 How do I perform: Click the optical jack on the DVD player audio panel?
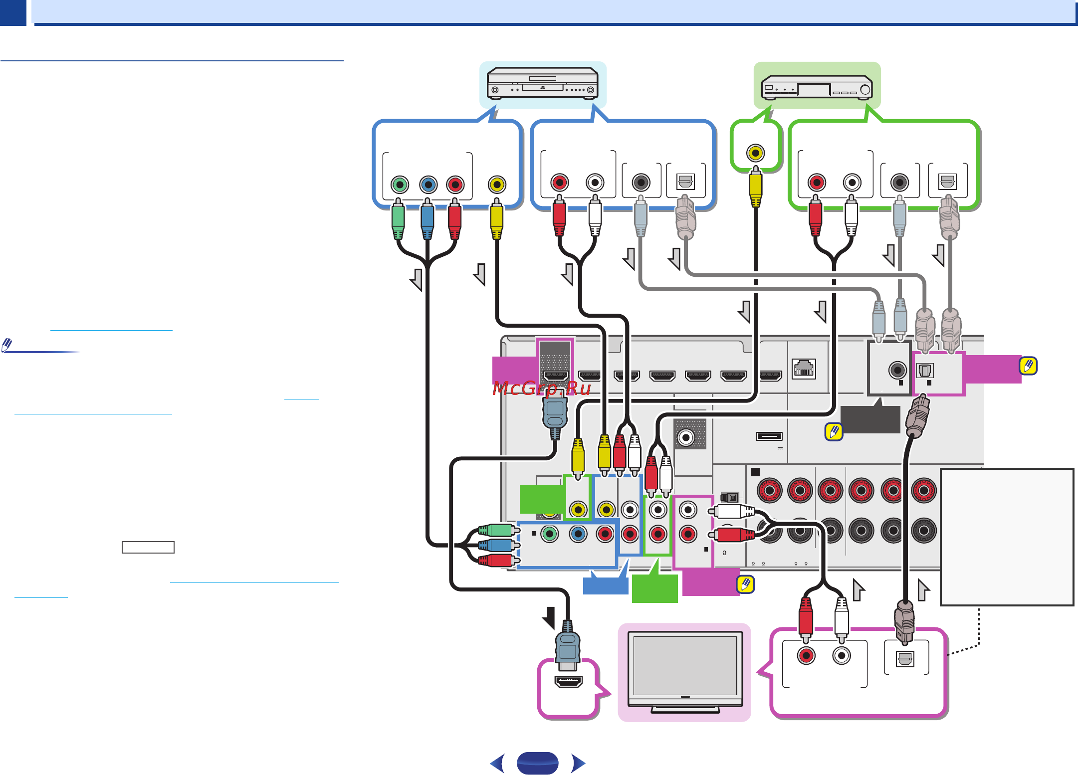tap(686, 182)
